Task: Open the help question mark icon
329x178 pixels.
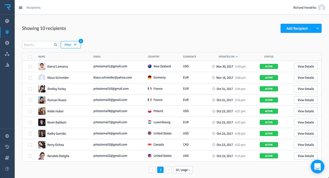Action: pyautogui.click(x=7, y=169)
